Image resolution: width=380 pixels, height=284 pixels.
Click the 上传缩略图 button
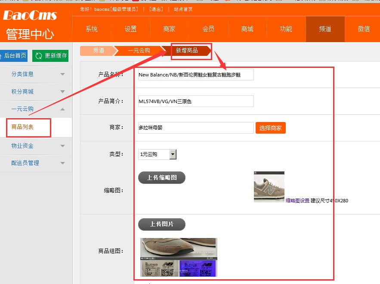tap(162, 177)
